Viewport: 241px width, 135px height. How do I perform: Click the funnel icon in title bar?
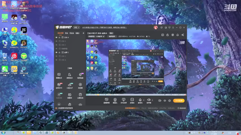(169, 28)
